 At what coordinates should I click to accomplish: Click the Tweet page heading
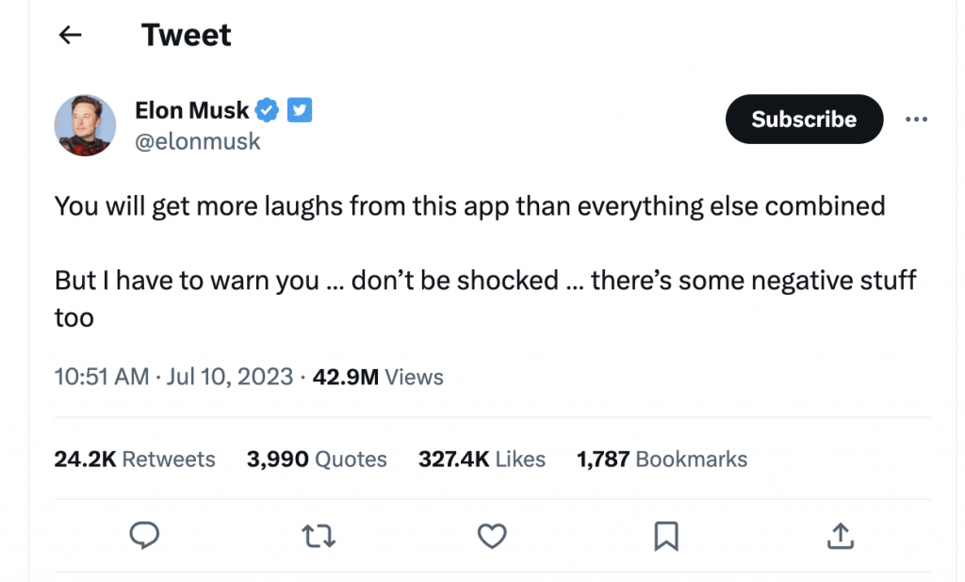(186, 36)
